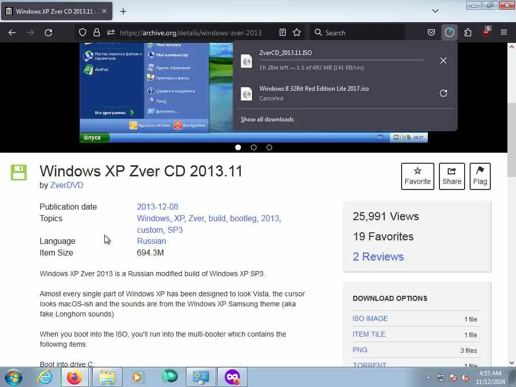516x387 pixels.
Task: Click the green globe taskbar icon
Action: (170, 377)
